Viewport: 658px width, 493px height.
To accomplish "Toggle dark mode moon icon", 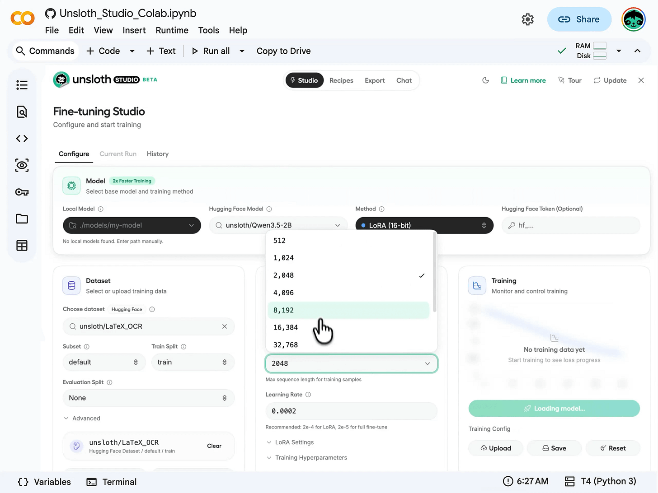I will [x=486, y=80].
